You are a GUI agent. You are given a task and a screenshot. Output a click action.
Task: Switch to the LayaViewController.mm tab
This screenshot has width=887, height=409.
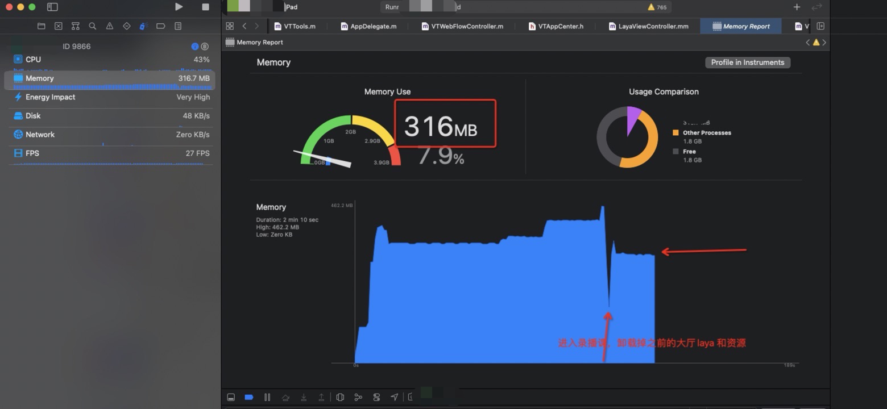pos(649,26)
